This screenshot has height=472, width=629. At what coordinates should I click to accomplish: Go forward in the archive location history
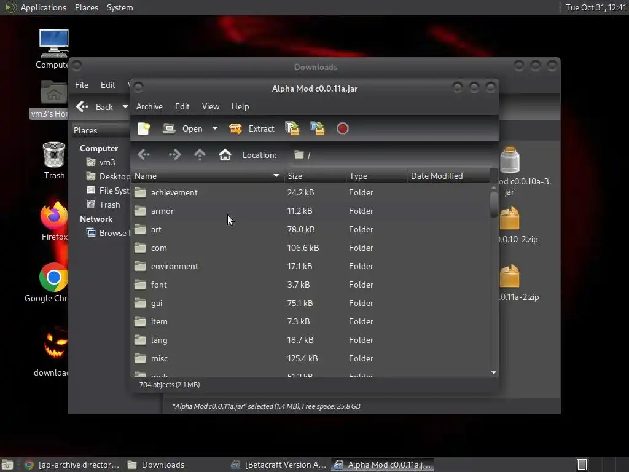(x=175, y=154)
